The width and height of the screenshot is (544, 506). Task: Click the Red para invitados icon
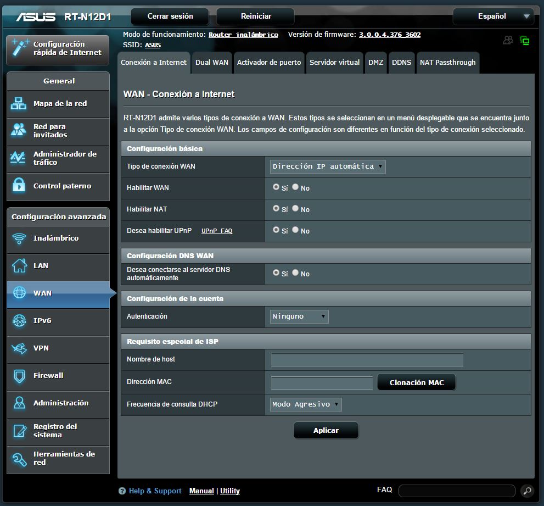click(x=19, y=131)
